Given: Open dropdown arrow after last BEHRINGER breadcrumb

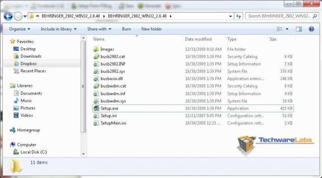Looking at the screenshot, I should pos(170,16).
